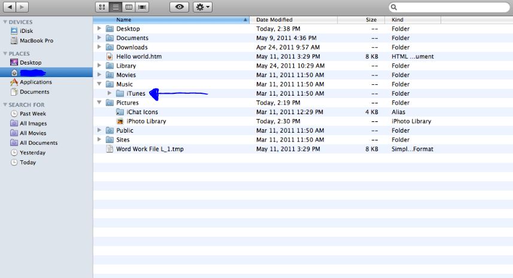
Task: Select the iPhoto Library file
Action: pyautogui.click(x=146, y=121)
